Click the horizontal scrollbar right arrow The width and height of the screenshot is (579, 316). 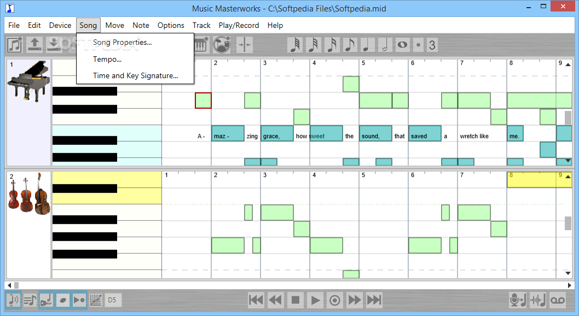click(569, 285)
